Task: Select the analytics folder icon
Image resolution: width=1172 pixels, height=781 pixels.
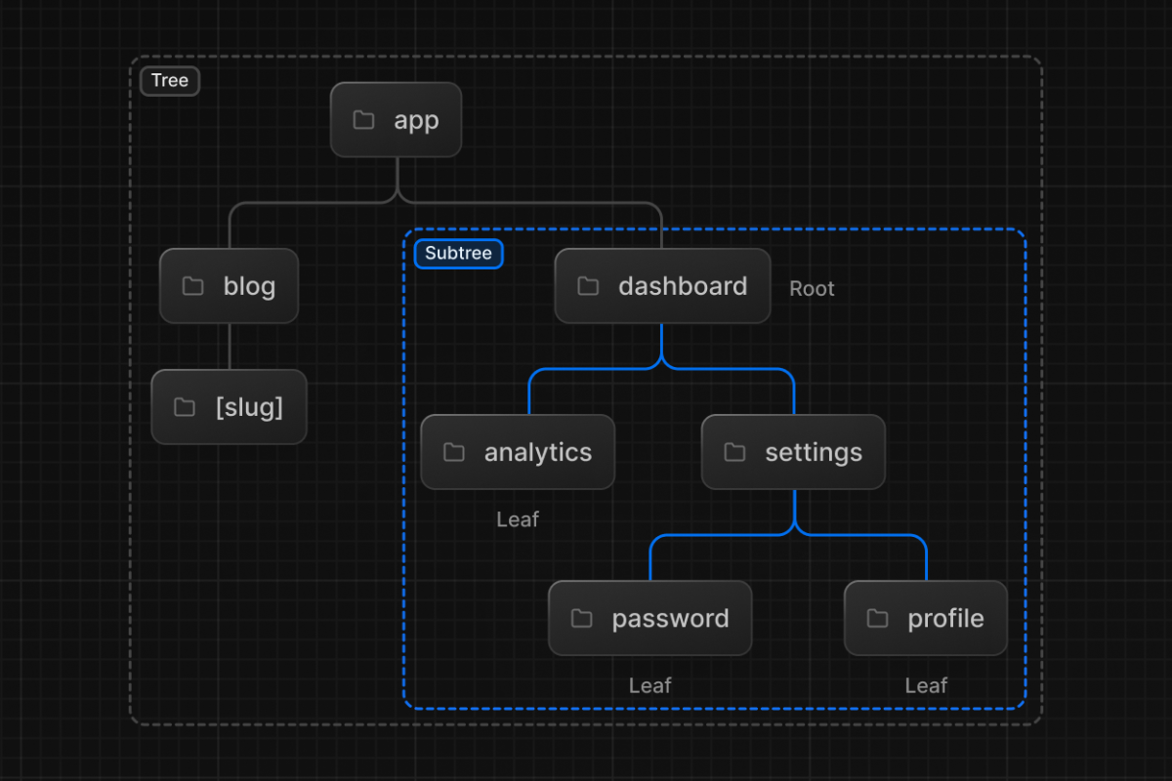Action: (454, 452)
